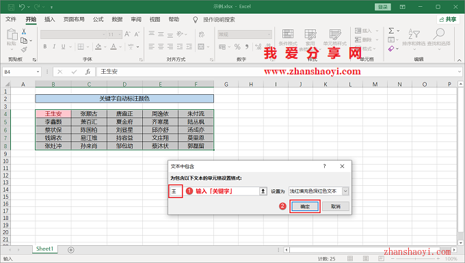Click the Find and Select magnifier icon
Viewport: 465px width, 263px height.
coord(438,33)
